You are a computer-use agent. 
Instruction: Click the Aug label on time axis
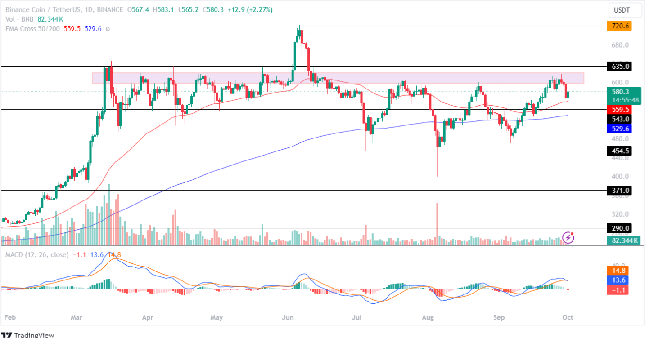[428, 317]
